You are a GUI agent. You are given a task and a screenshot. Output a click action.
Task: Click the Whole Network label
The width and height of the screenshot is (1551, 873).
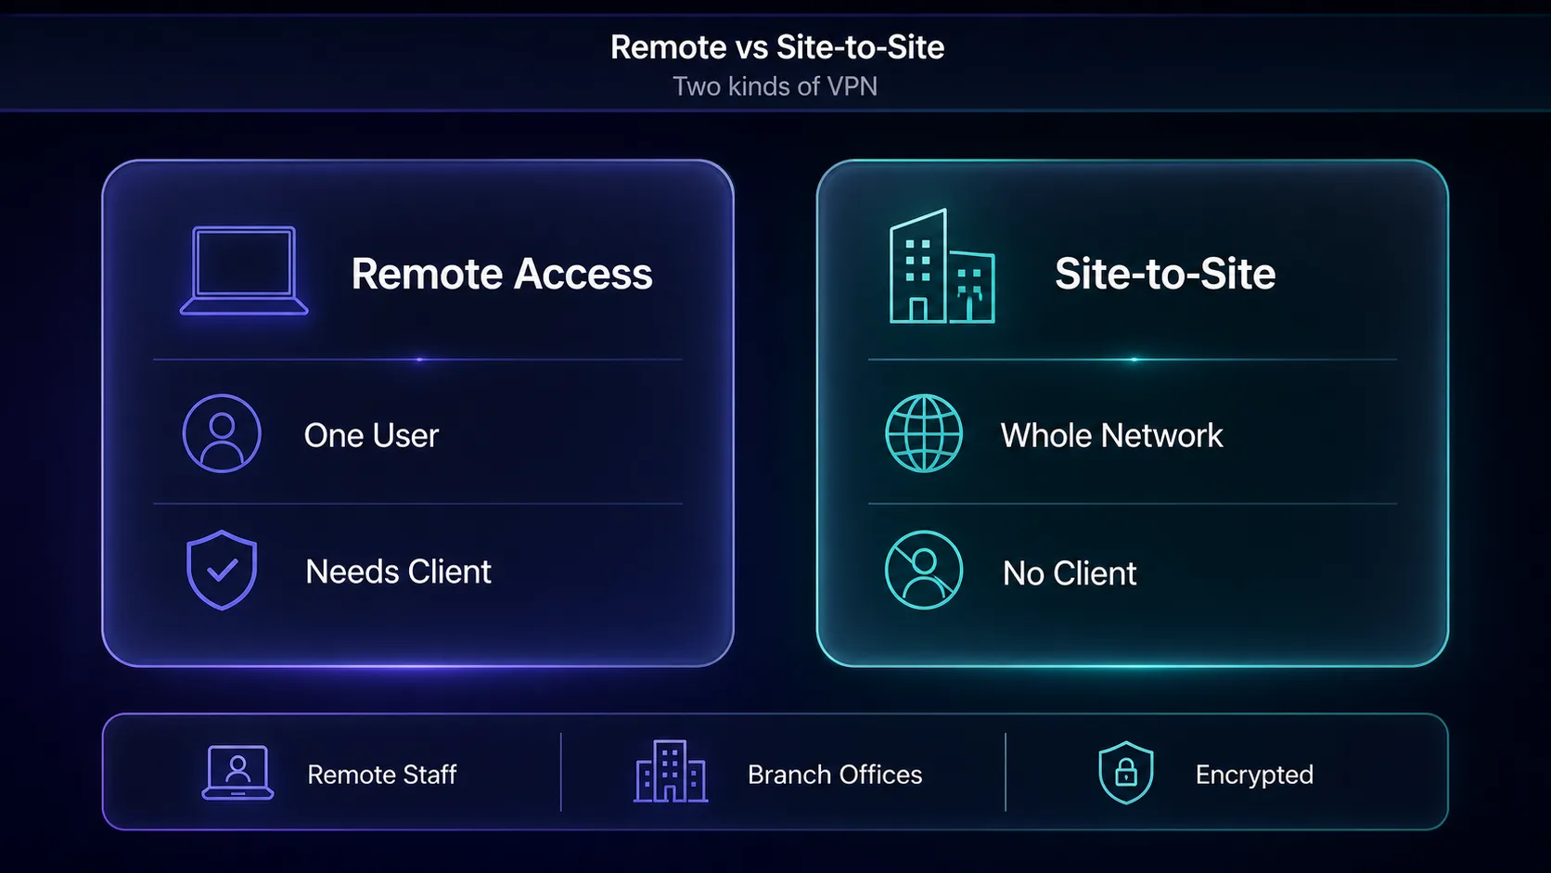click(1111, 435)
